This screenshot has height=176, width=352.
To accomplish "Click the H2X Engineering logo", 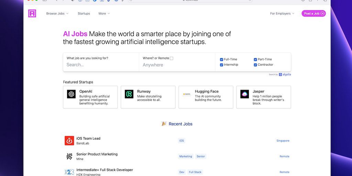I will (69, 172).
